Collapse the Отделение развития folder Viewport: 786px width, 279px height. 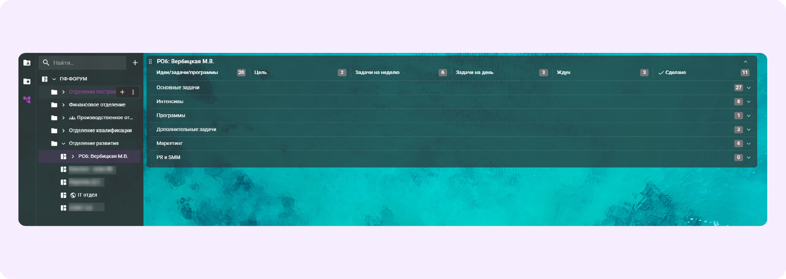click(x=63, y=144)
